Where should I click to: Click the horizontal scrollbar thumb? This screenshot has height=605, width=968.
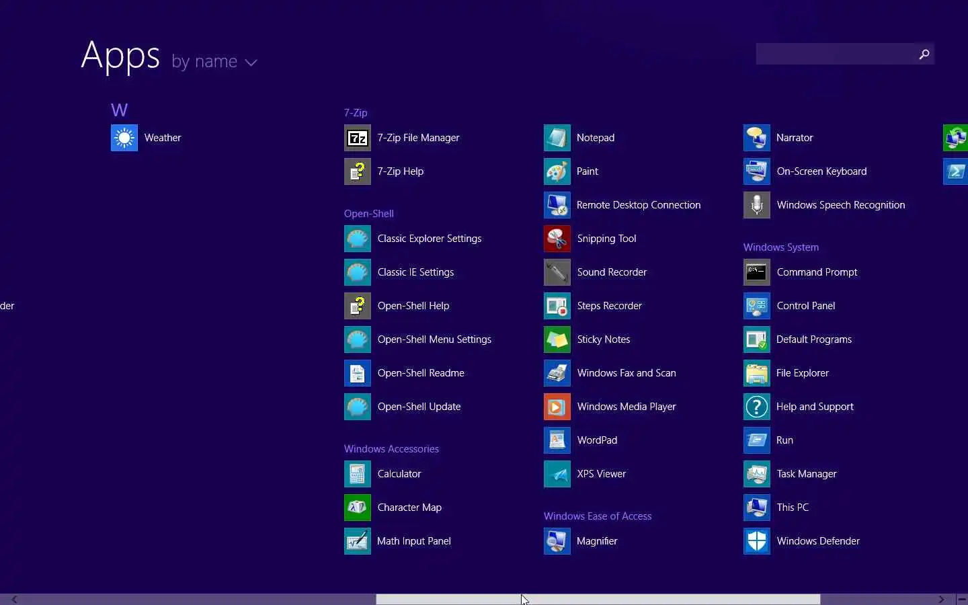coord(598,600)
